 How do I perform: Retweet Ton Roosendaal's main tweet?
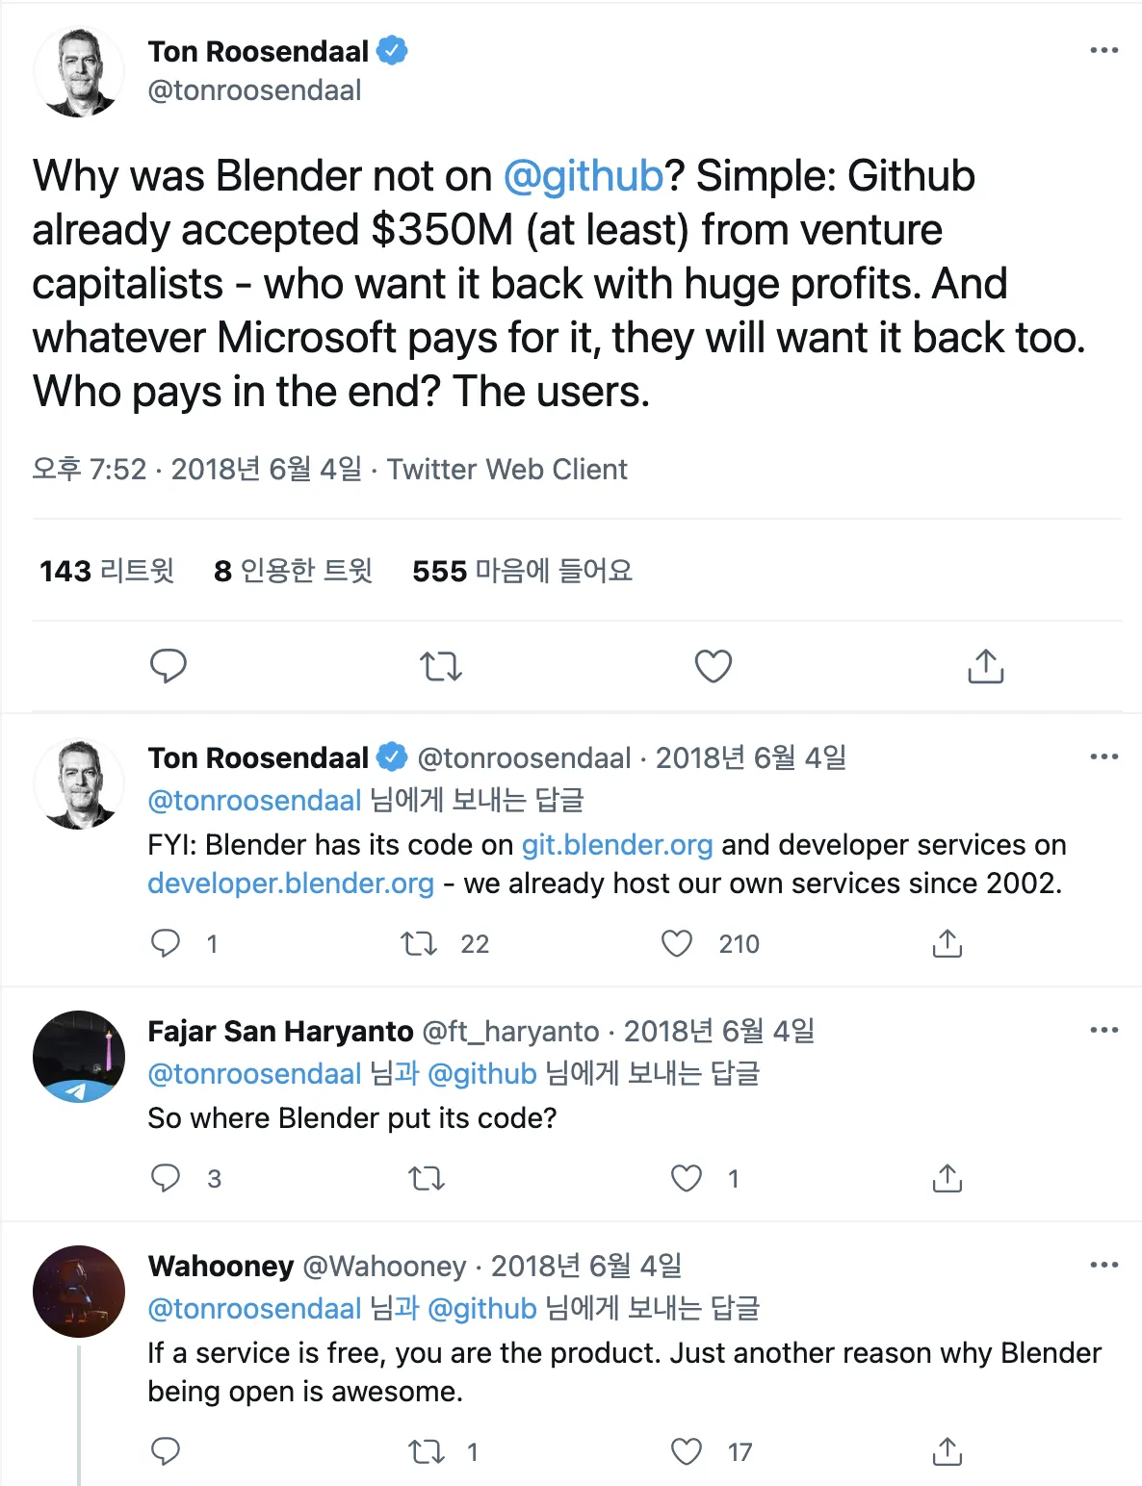tap(441, 666)
